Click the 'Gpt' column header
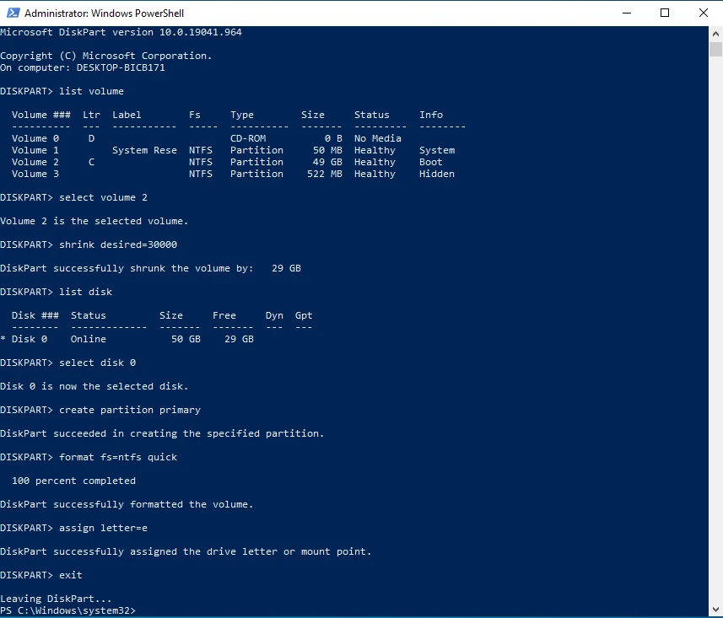 pyautogui.click(x=304, y=315)
